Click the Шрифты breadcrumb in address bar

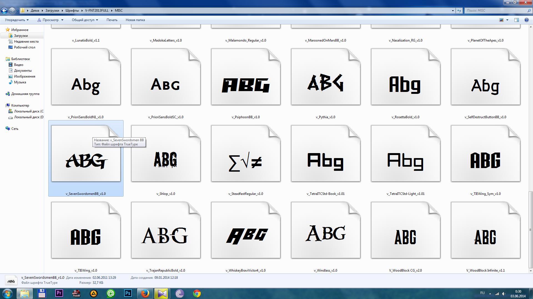(x=72, y=11)
